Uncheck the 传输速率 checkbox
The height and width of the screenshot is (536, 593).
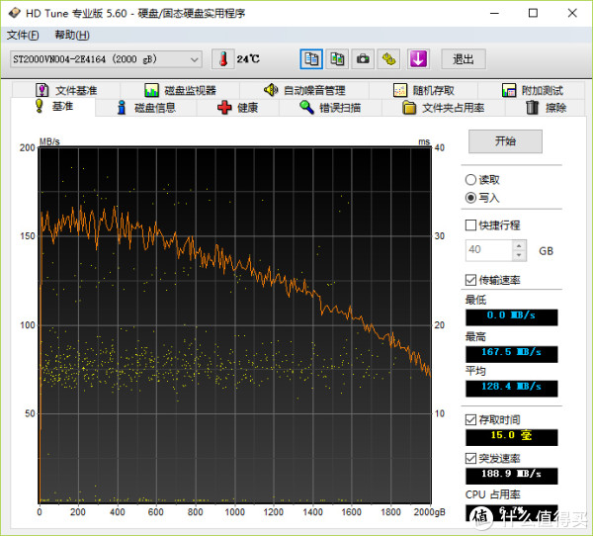(x=471, y=280)
